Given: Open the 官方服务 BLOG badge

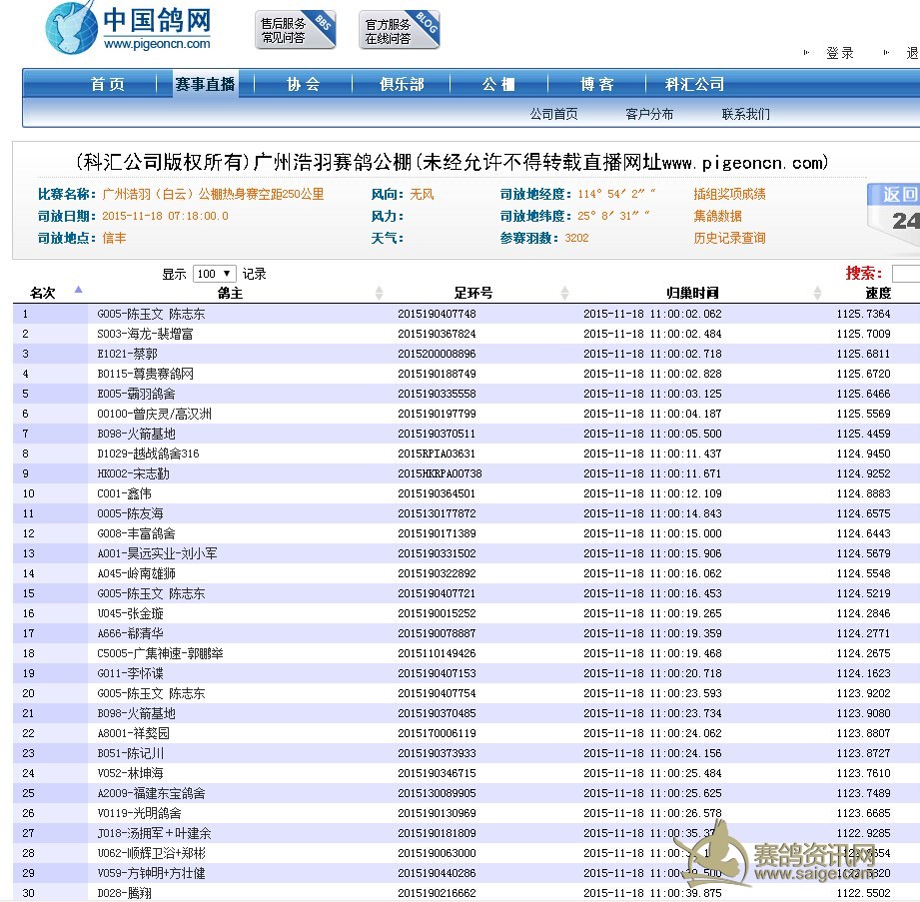Looking at the screenshot, I should (x=399, y=31).
